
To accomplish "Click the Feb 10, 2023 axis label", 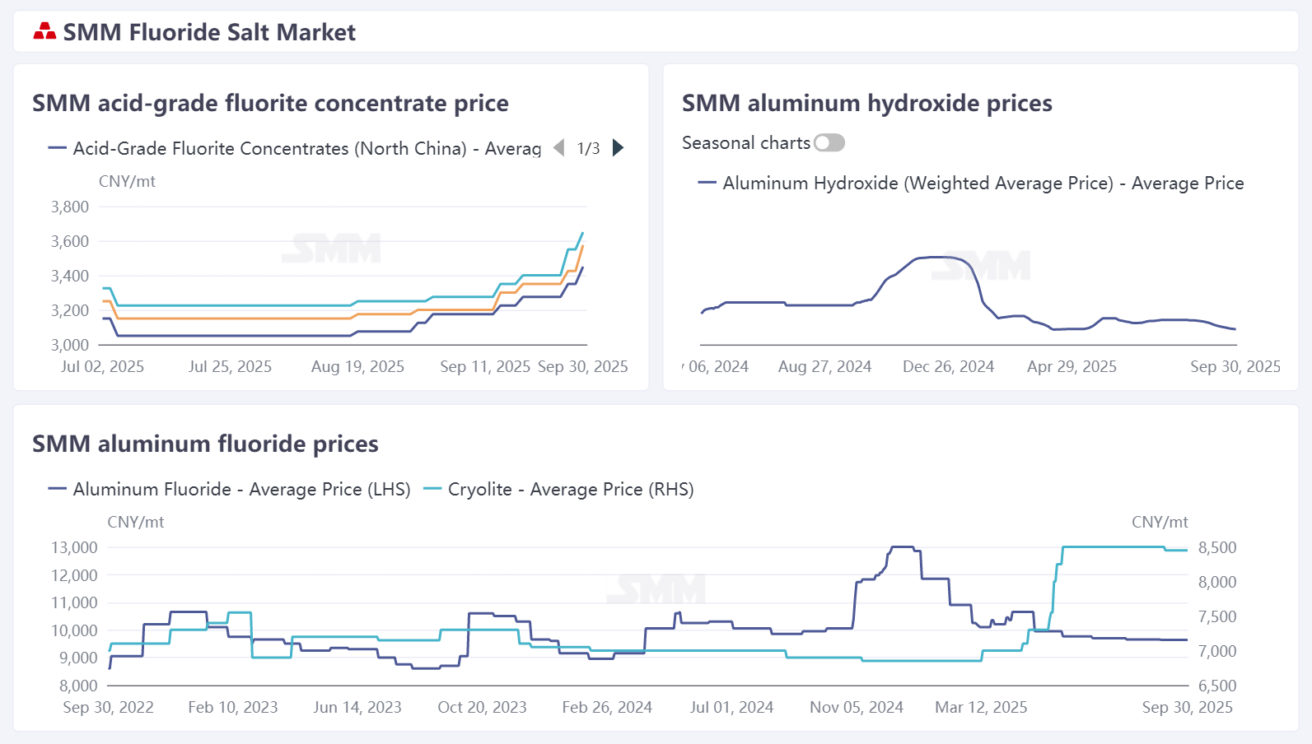I will pyautogui.click(x=233, y=707).
